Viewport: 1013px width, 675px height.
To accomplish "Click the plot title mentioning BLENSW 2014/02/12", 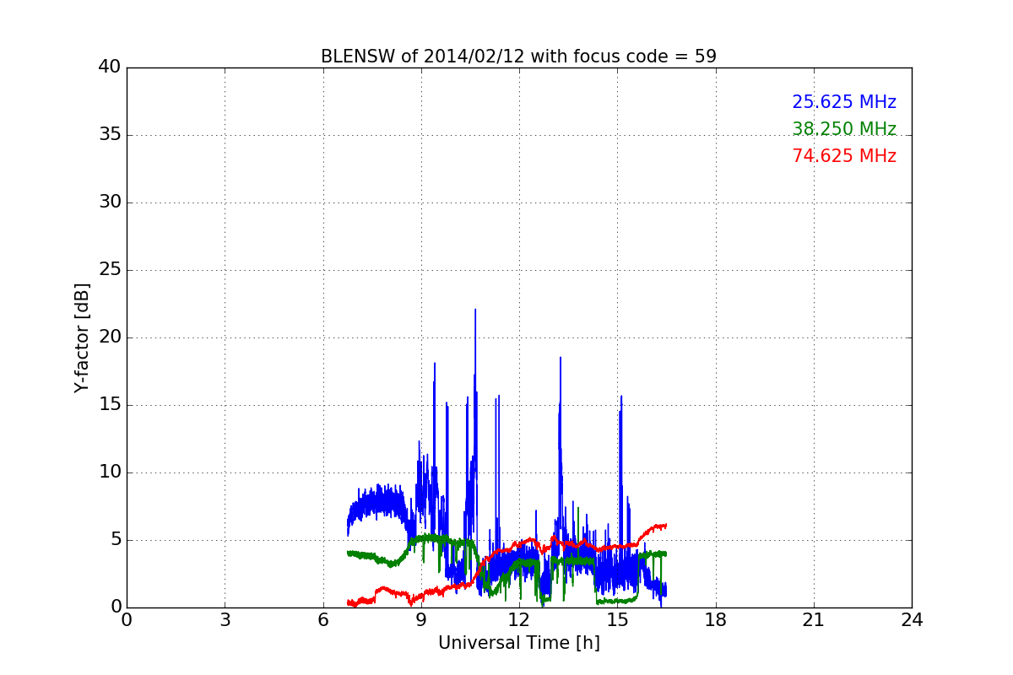I will pos(518,57).
